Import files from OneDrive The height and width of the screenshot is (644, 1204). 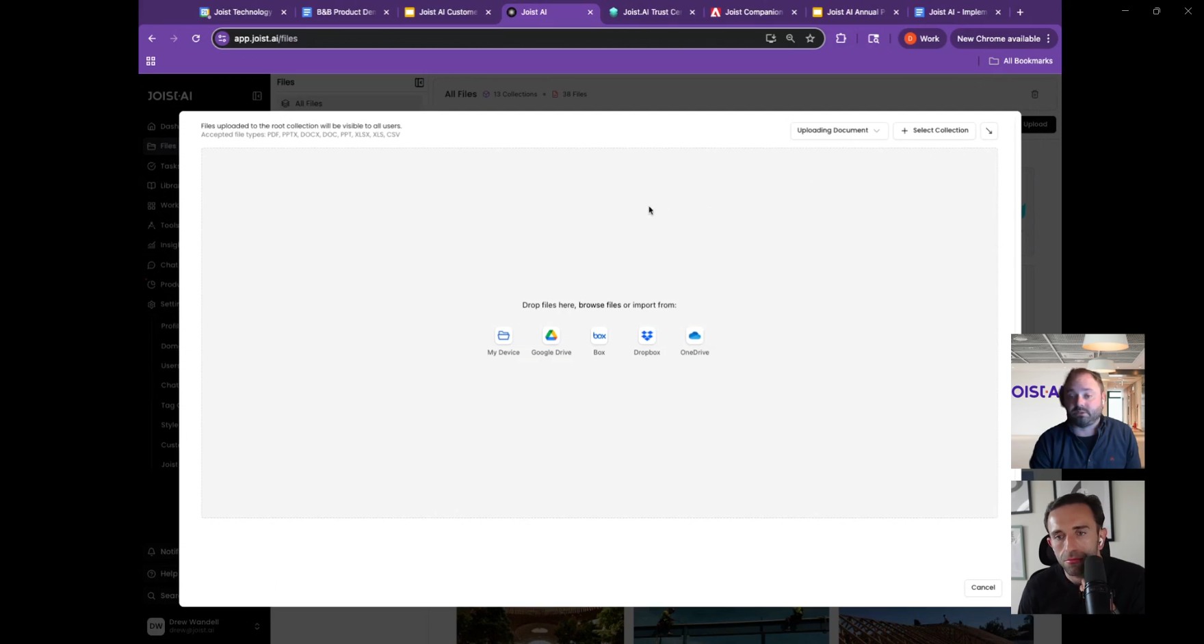click(x=694, y=341)
